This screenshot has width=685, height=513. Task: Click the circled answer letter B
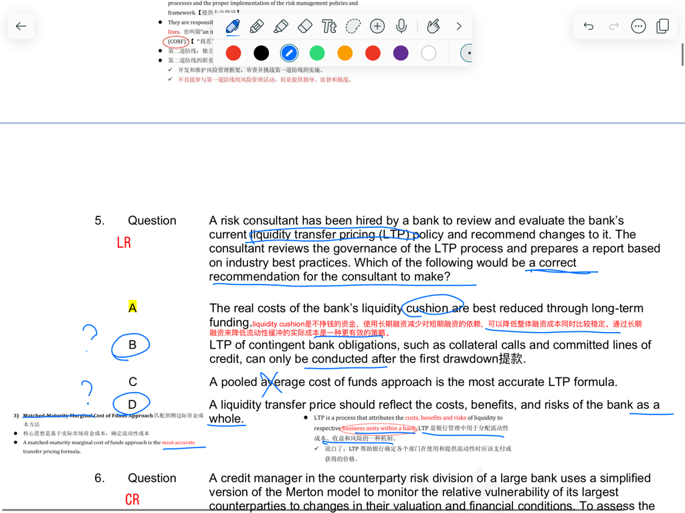132,345
